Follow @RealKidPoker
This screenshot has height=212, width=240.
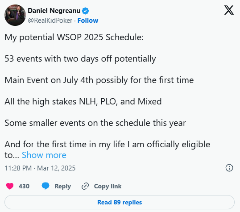88,21
